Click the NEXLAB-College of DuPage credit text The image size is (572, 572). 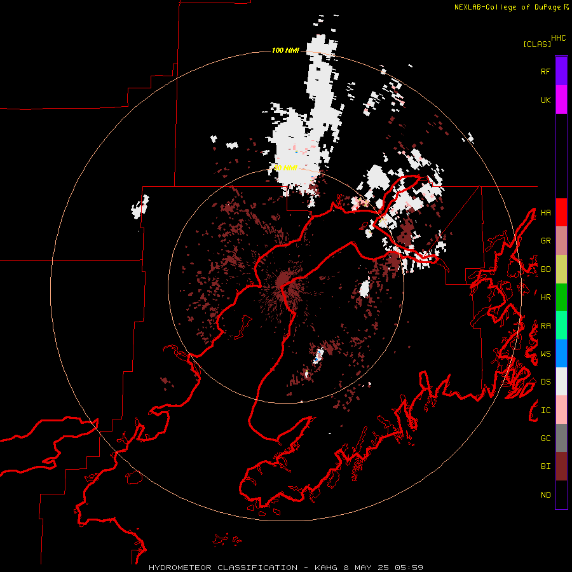pyautogui.click(x=507, y=7)
